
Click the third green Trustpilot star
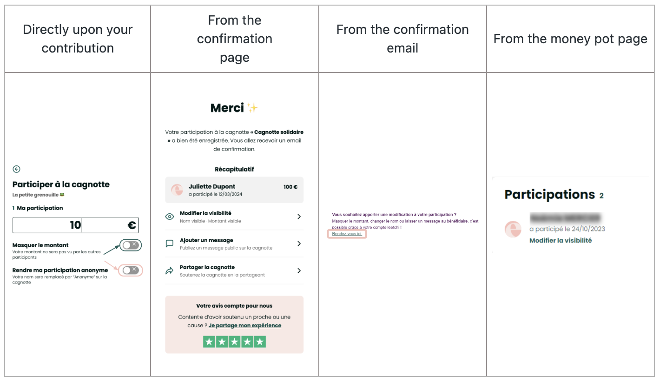tap(234, 342)
